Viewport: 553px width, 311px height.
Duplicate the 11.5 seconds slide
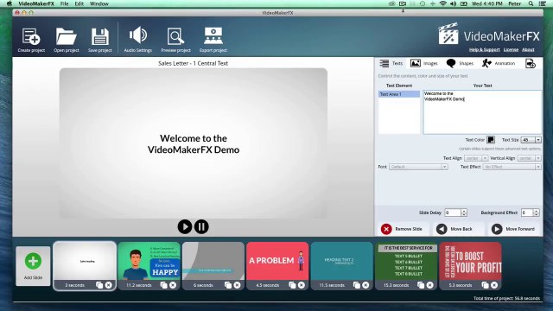[x=357, y=285]
